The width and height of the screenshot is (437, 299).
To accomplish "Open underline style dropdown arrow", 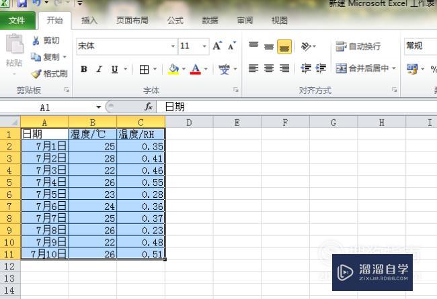I will (x=126, y=69).
